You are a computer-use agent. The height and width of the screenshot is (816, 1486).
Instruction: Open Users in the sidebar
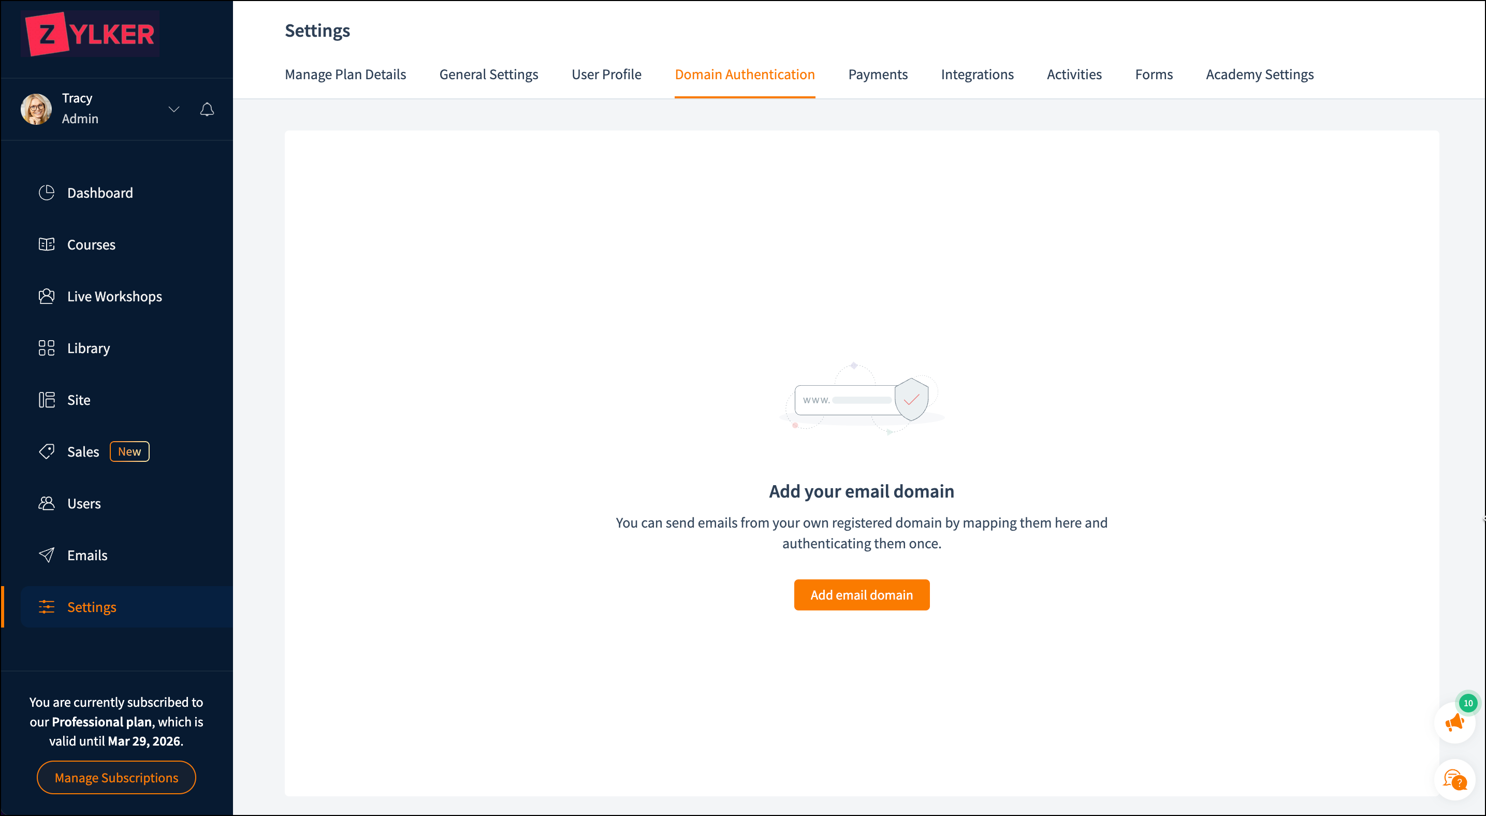[84, 503]
